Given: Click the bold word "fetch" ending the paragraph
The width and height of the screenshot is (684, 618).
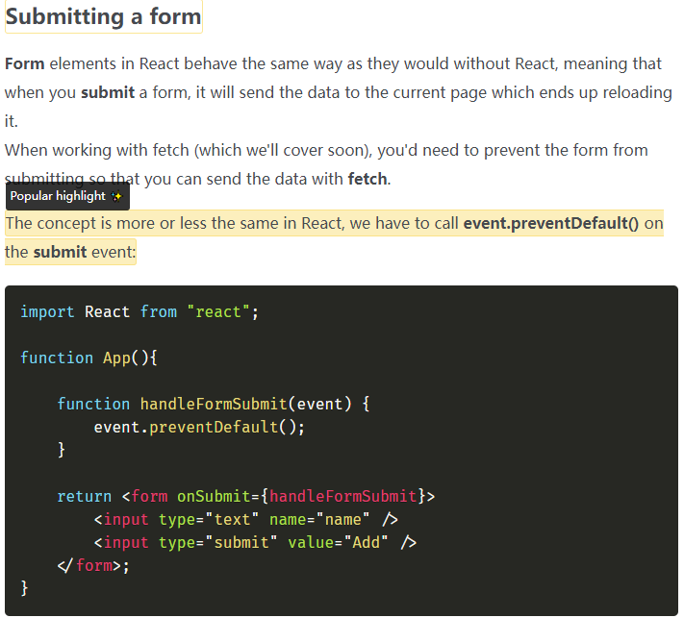Looking at the screenshot, I should (x=367, y=179).
